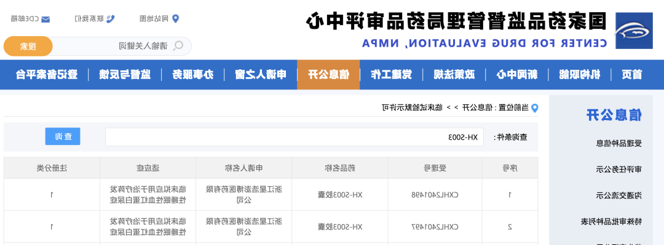Go to 政策法规 in the navigation bar
The height and width of the screenshot is (245, 664).
click(456, 75)
